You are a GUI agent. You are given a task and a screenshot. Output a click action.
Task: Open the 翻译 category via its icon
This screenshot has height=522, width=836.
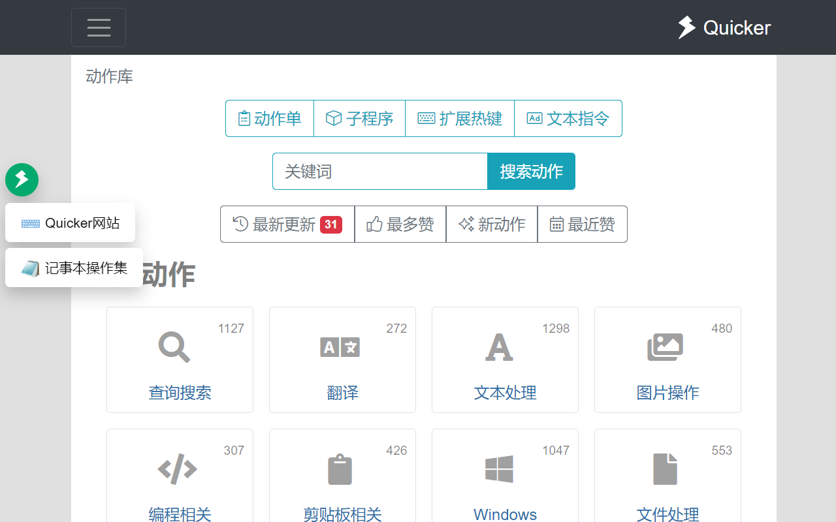click(339, 346)
